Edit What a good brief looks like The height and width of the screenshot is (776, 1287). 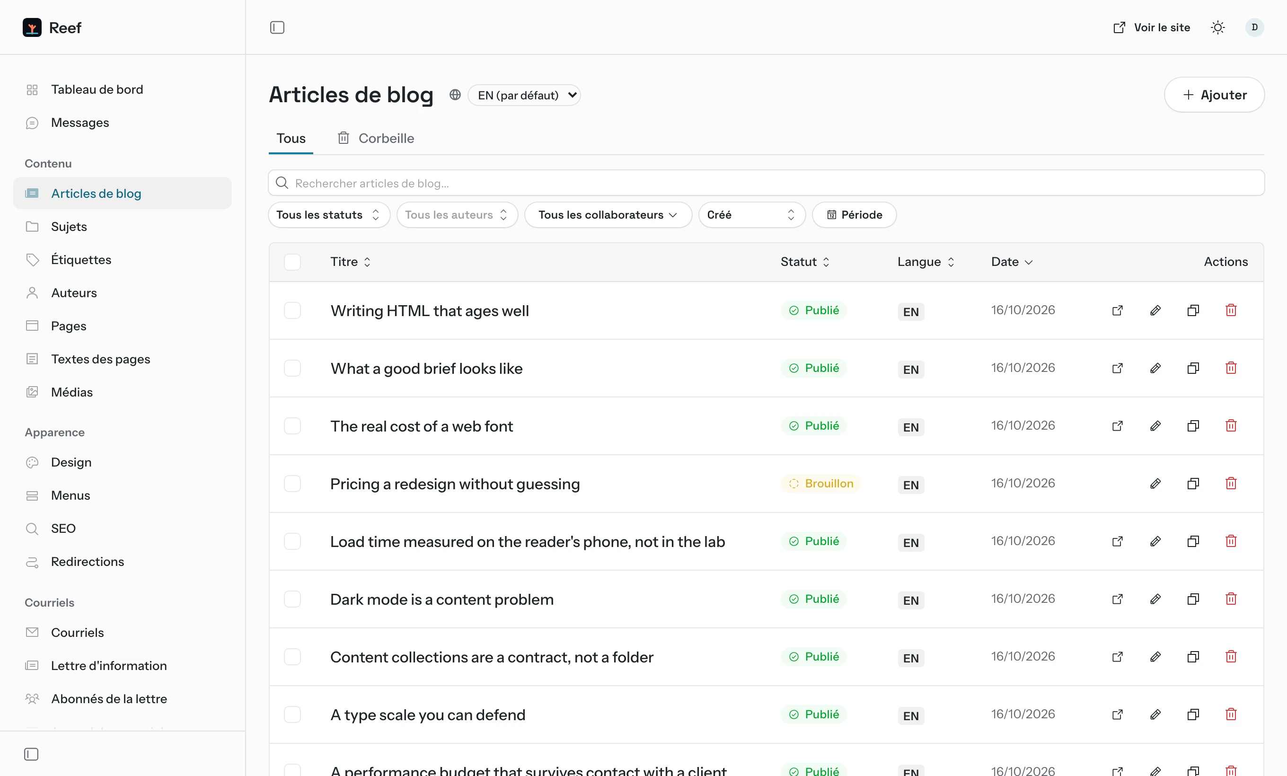pyautogui.click(x=1155, y=368)
